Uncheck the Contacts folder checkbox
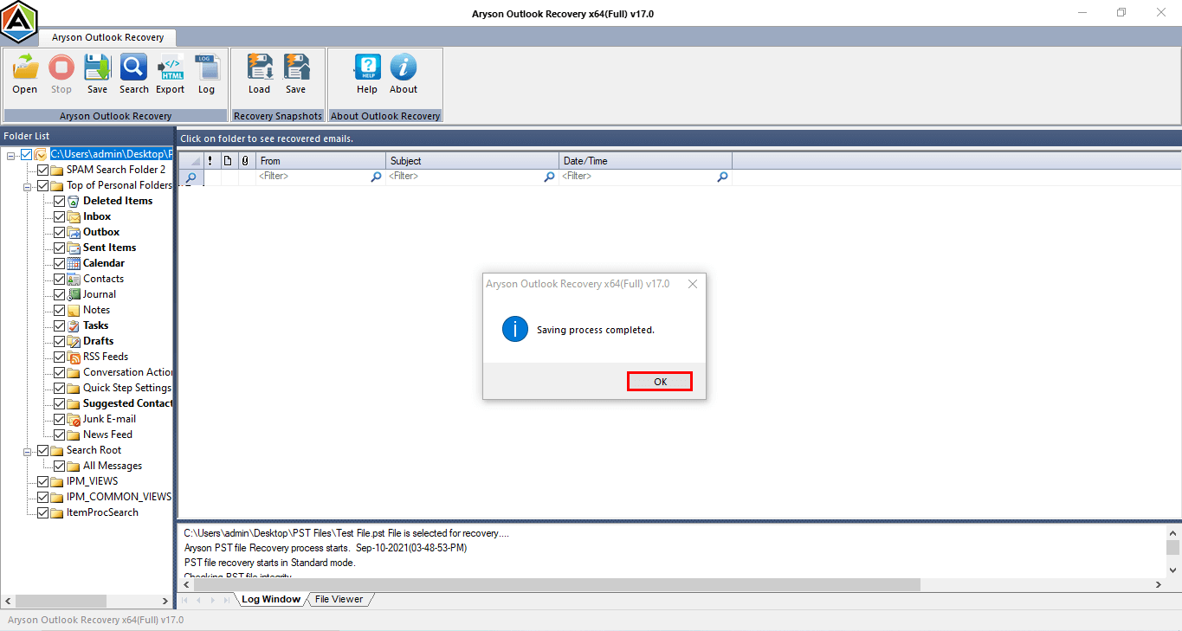The width and height of the screenshot is (1182, 631). coord(59,279)
